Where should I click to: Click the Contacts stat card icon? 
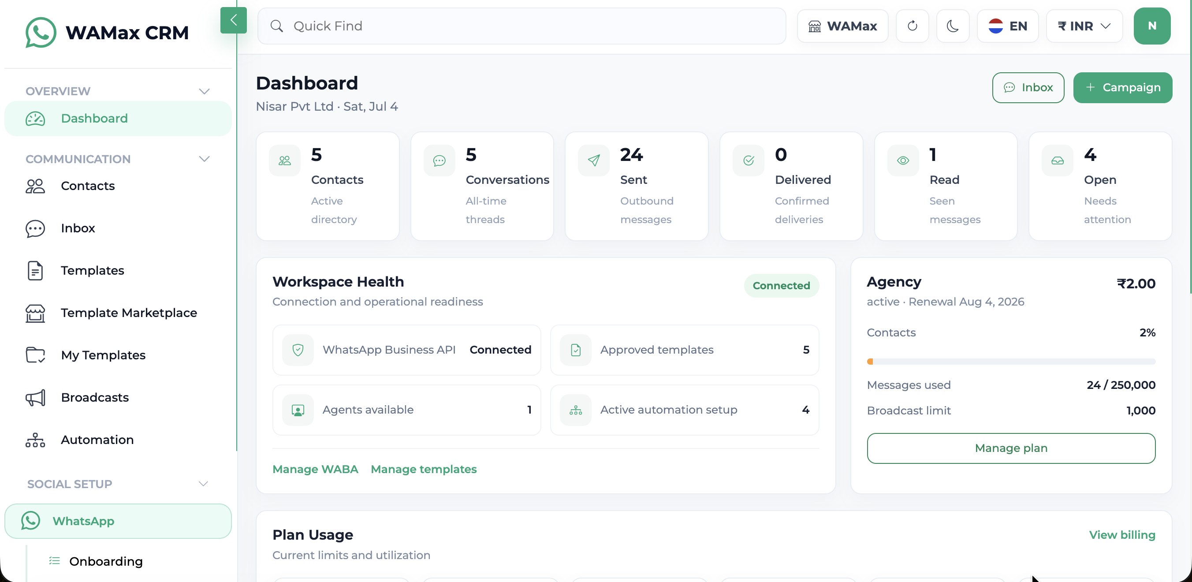click(285, 160)
